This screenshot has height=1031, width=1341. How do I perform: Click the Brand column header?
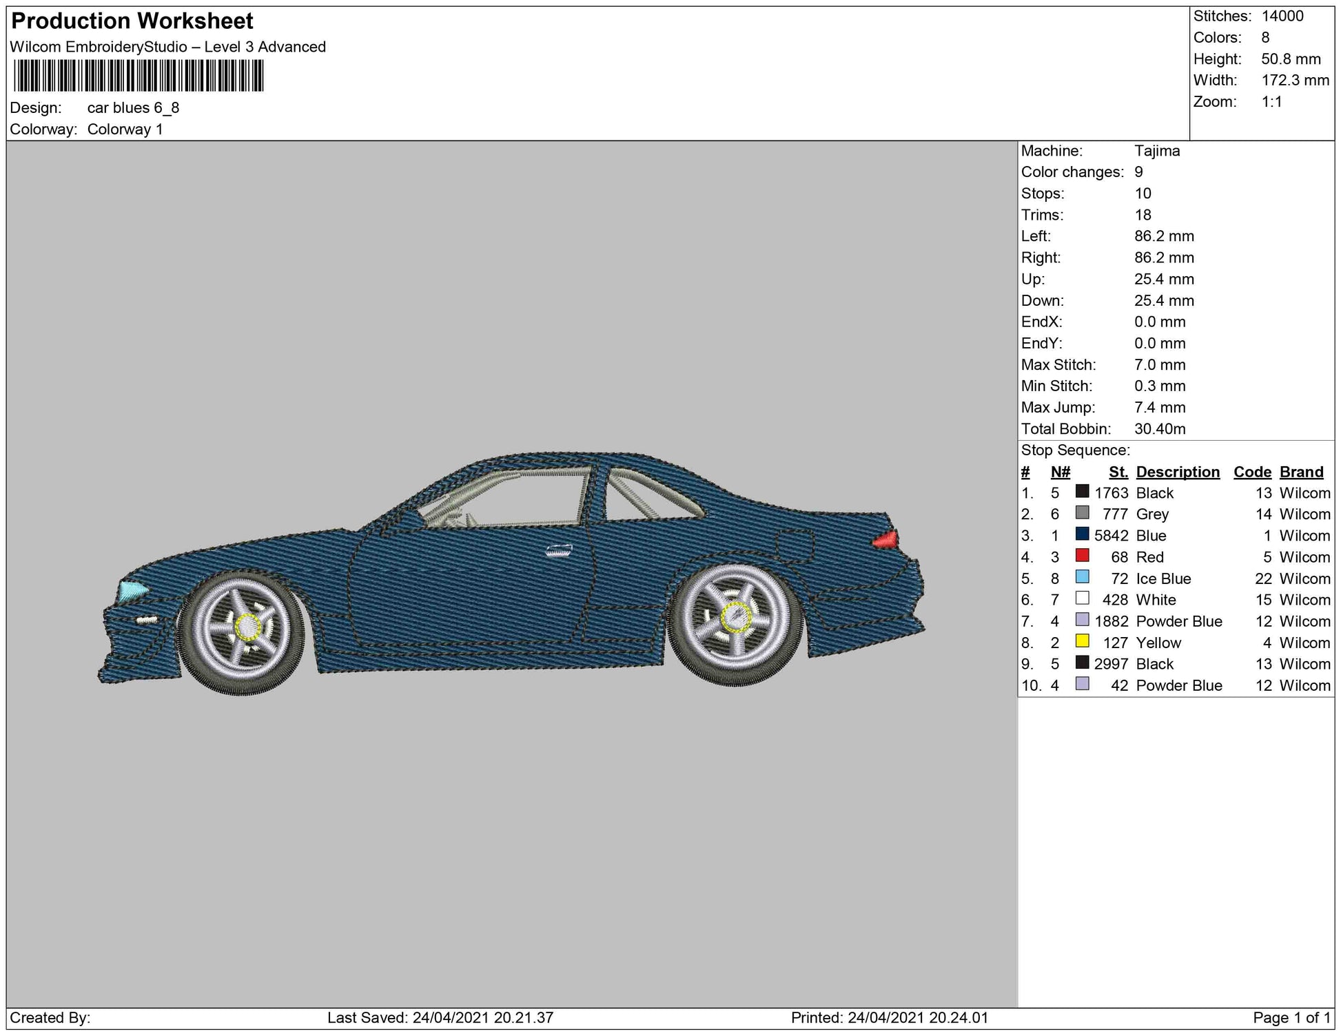(x=1301, y=472)
